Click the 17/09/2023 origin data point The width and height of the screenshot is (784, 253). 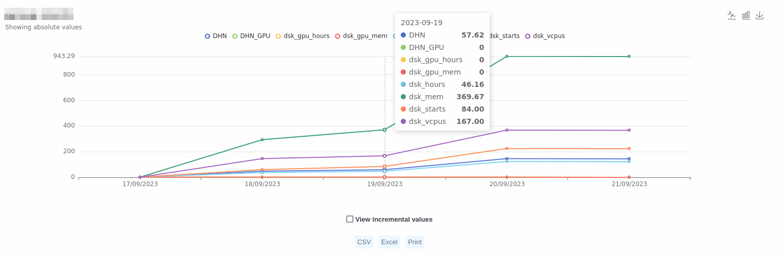tap(140, 177)
